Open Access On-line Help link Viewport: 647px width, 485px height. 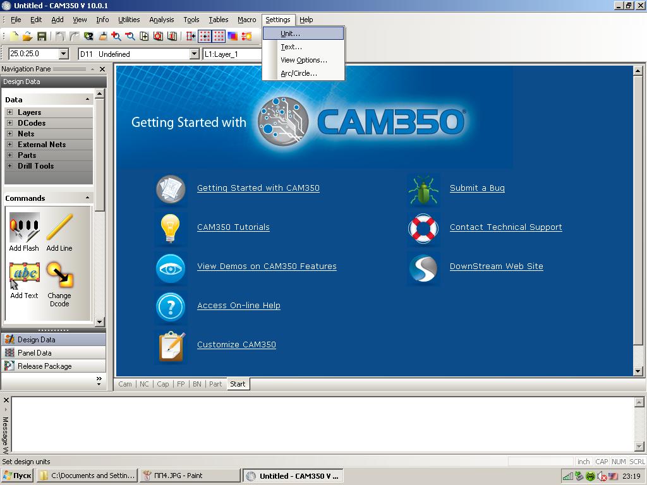tap(238, 306)
